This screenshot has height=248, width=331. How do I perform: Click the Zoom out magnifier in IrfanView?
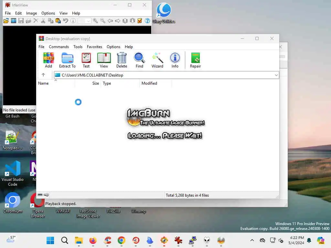tap(103, 21)
